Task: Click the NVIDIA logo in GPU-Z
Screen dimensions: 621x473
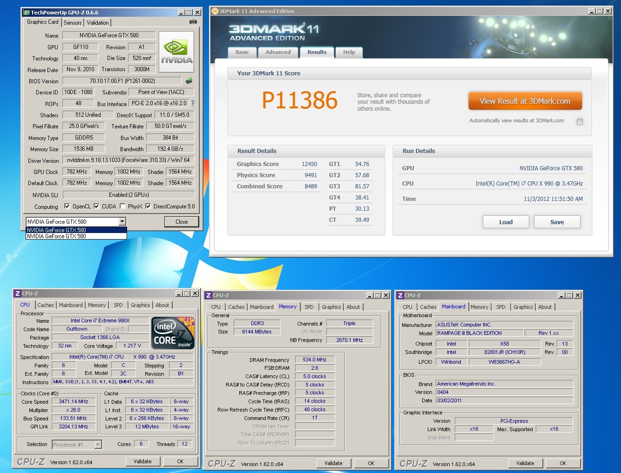Action: point(176,52)
